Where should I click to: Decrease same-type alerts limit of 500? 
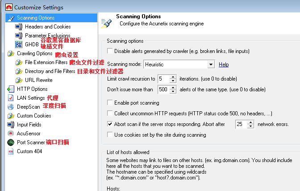tap(173, 91)
